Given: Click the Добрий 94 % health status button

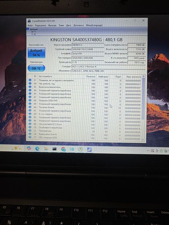Looking at the screenshot, I should tap(36, 53).
